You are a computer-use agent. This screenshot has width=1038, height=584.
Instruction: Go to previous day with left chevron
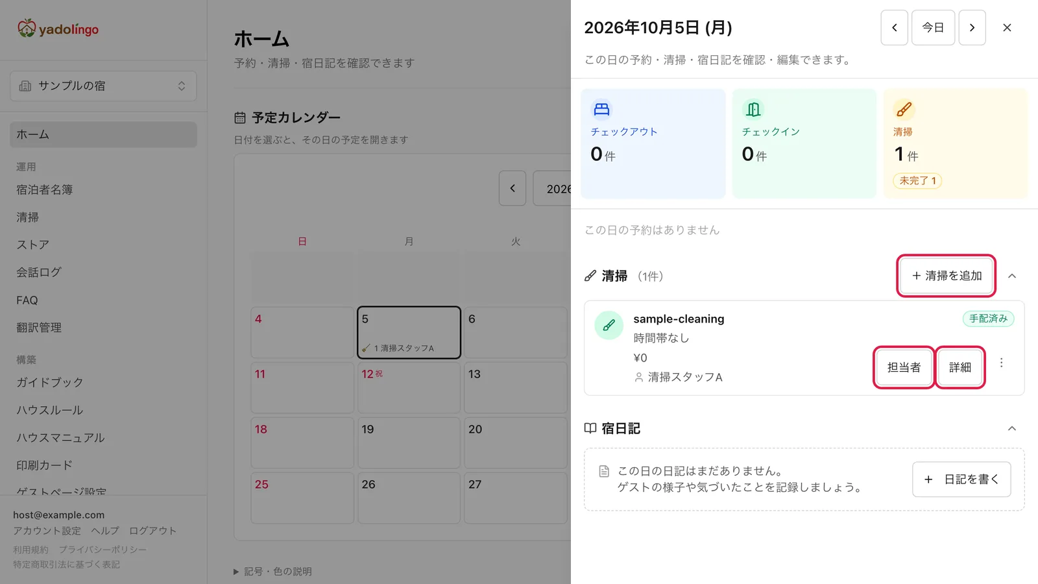click(894, 28)
